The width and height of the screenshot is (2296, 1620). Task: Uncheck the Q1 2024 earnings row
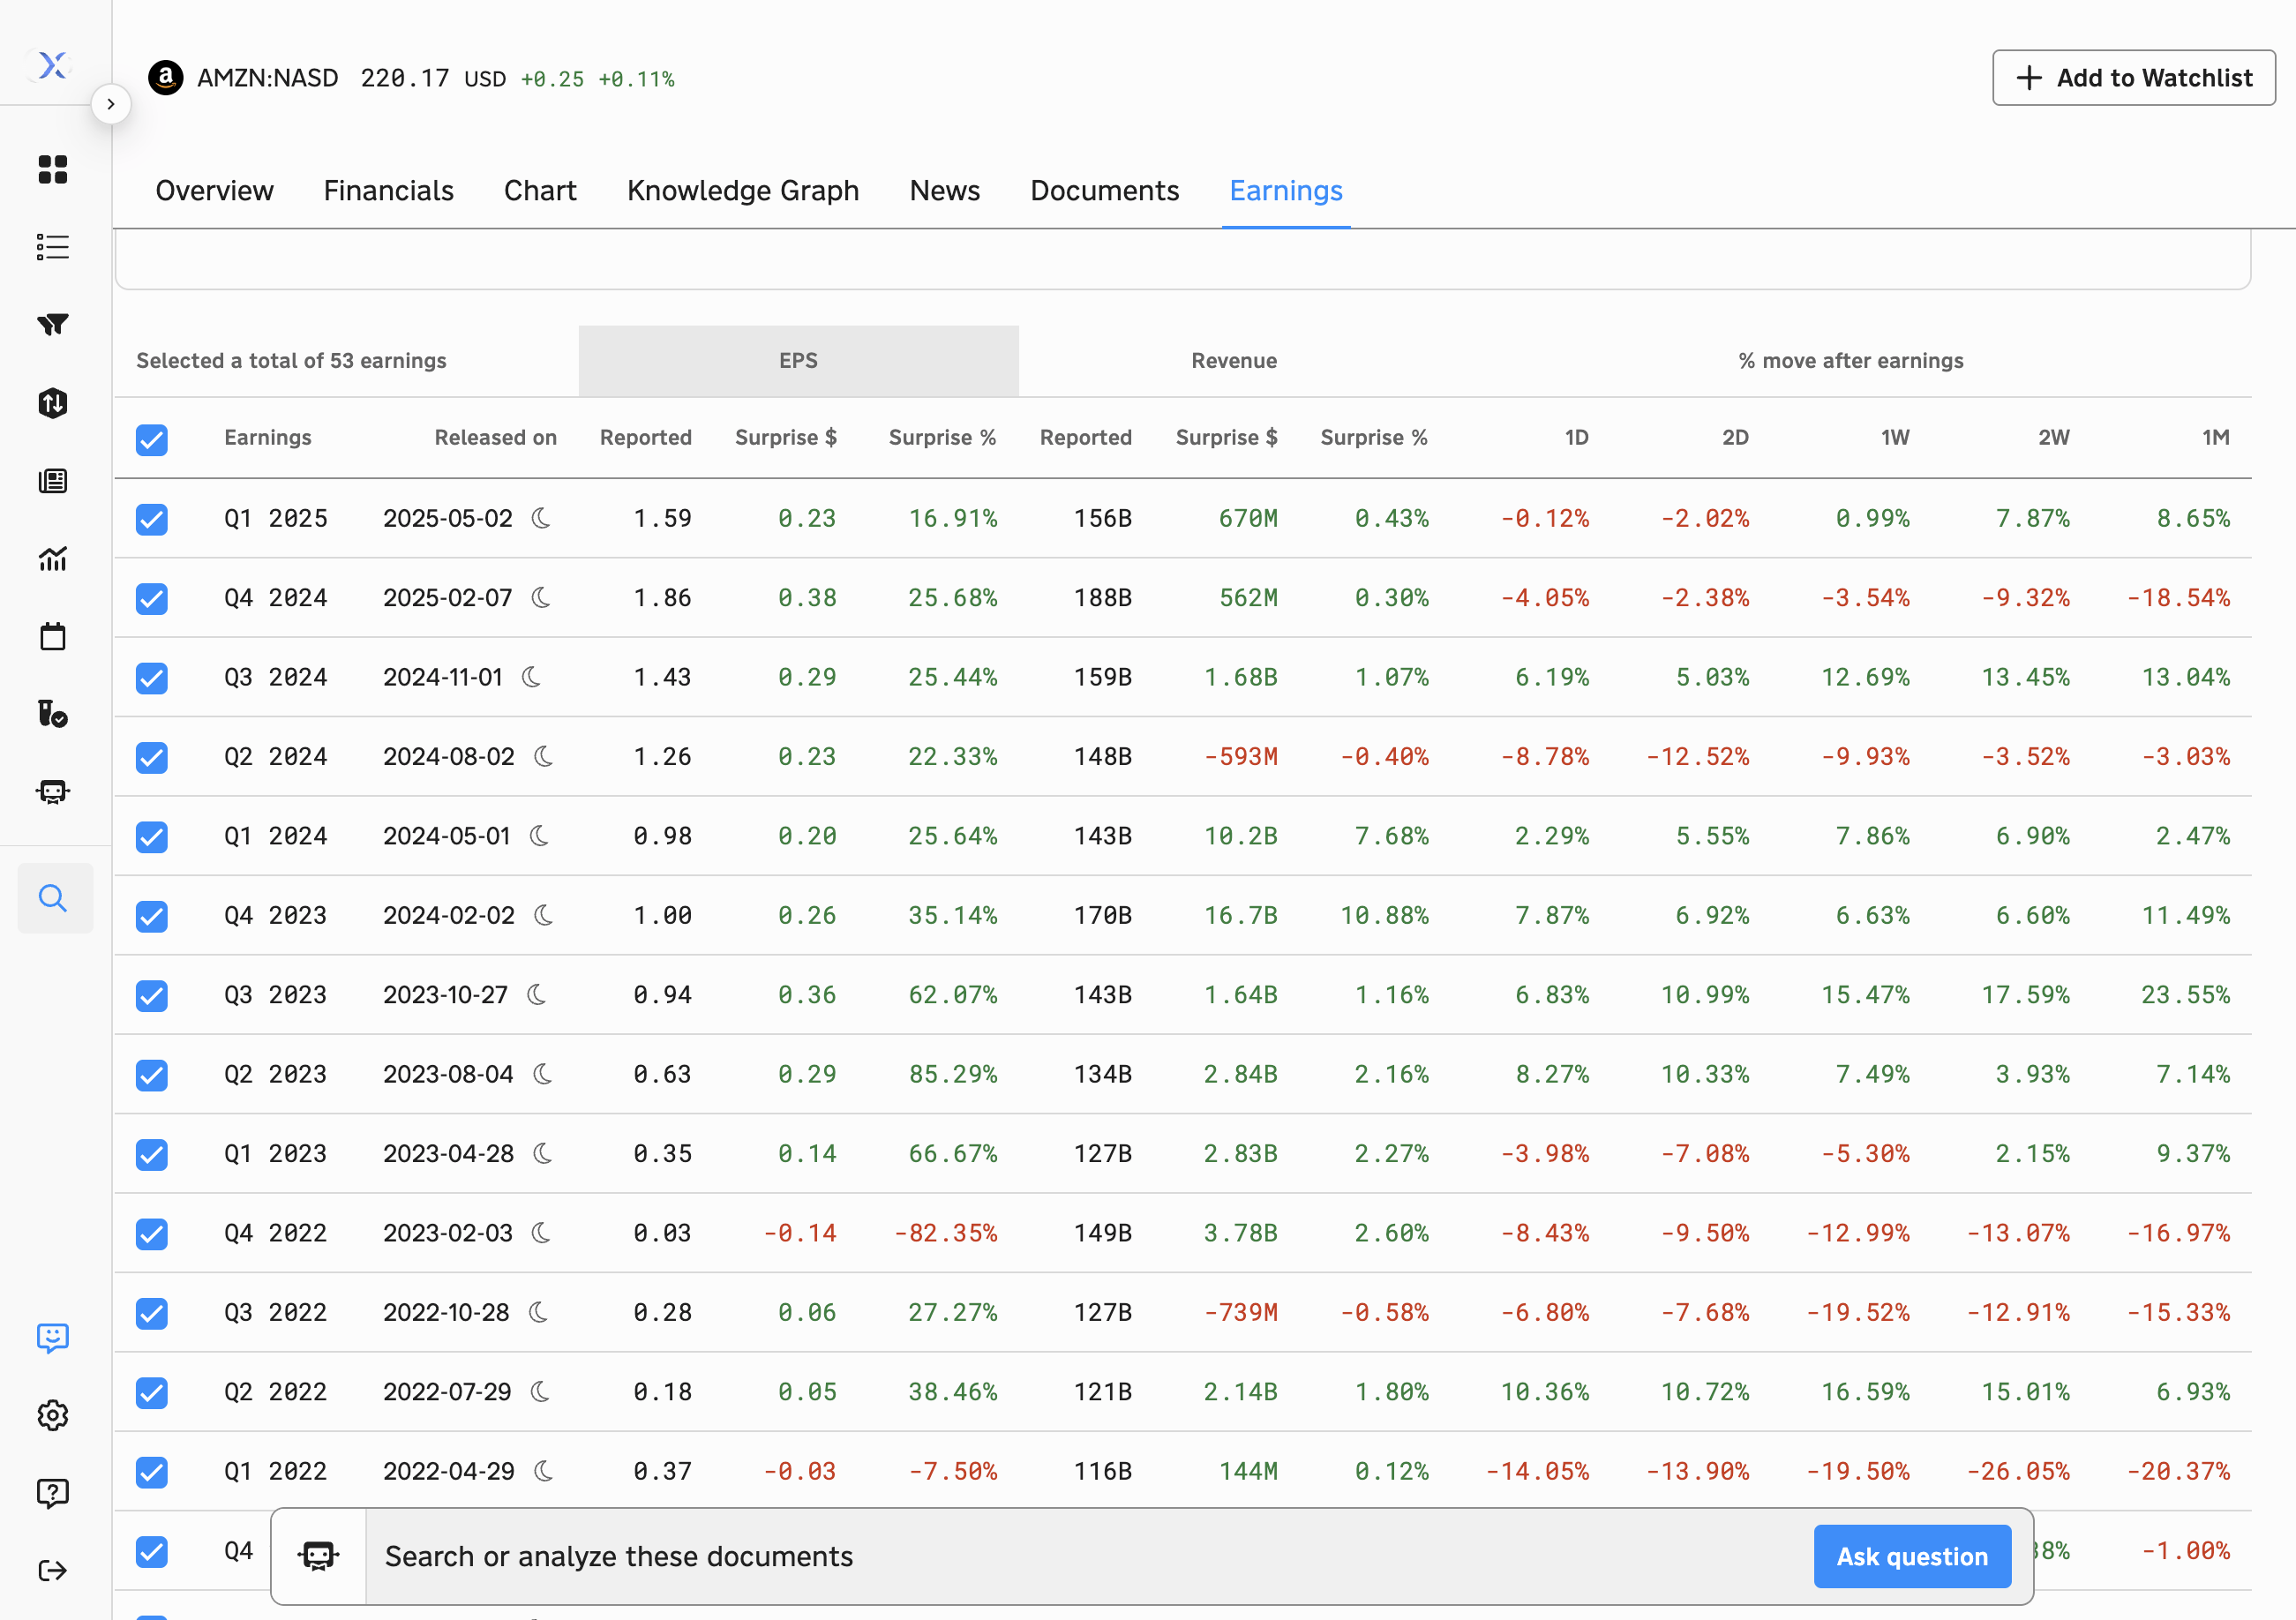tap(152, 837)
